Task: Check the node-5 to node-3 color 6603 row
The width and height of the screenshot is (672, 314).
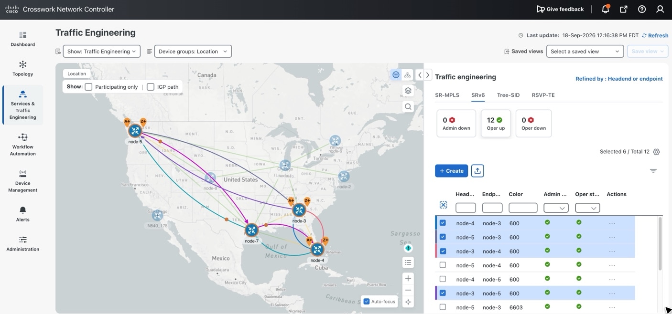Action: [443, 307]
